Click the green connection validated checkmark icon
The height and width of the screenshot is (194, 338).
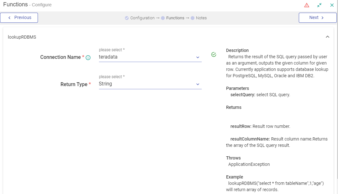point(214,55)
